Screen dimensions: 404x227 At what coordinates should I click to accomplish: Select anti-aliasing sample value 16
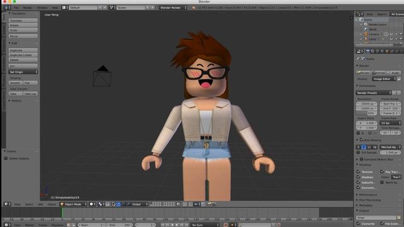[374, 147]
